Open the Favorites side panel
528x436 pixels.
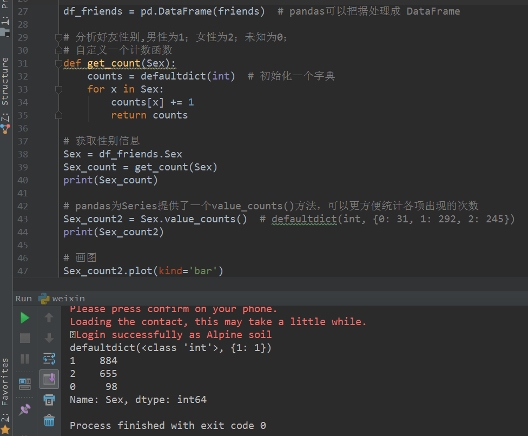[x=5, y=389]
